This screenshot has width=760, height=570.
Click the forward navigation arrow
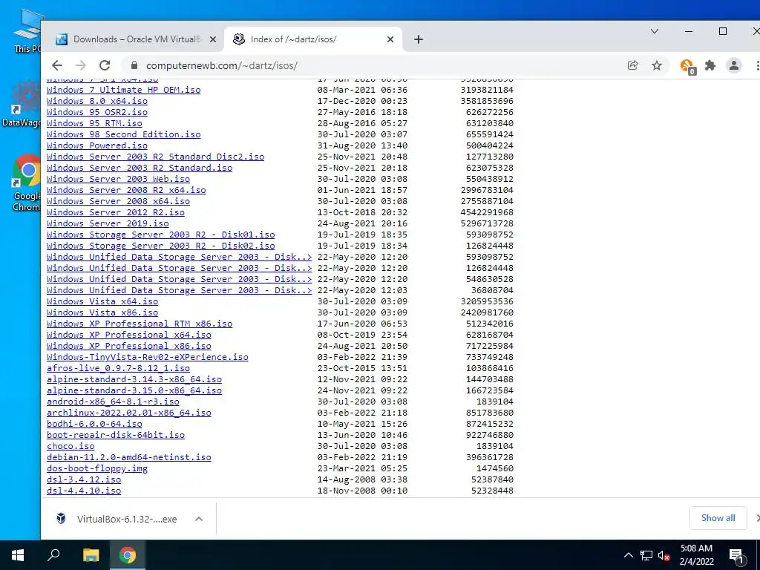tap(81, 65)
